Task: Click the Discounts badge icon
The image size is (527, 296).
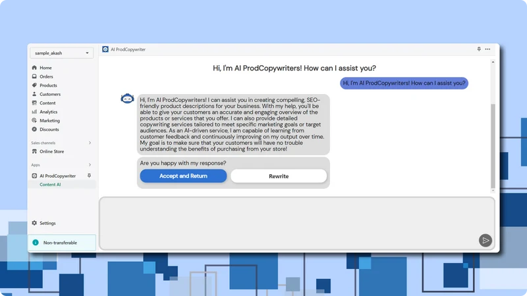Action: click(34, 129)
